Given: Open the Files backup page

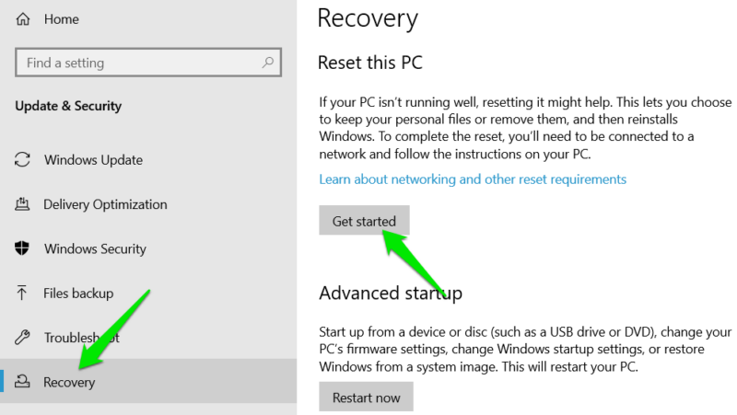Looking at the screenshot, I should click(78, 293).
